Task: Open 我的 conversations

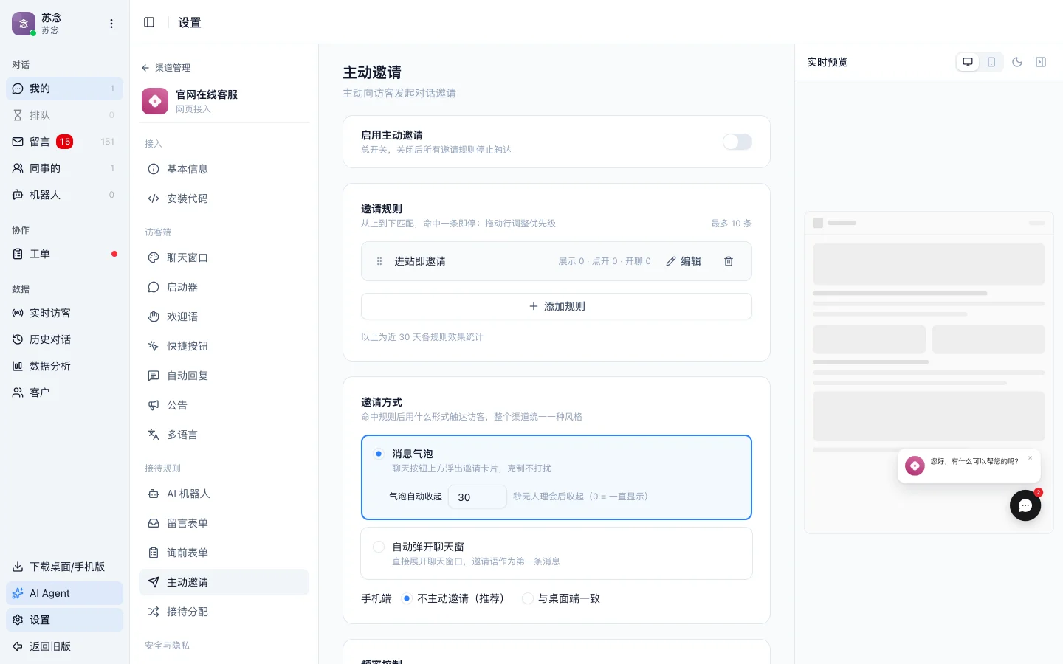Action: 64,89
